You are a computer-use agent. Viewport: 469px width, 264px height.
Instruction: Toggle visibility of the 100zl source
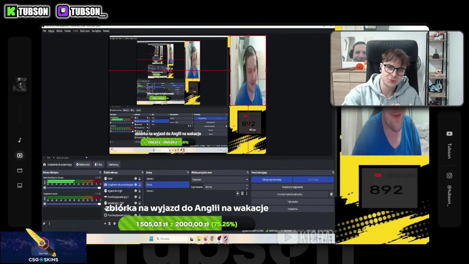(x=136, y=179)
